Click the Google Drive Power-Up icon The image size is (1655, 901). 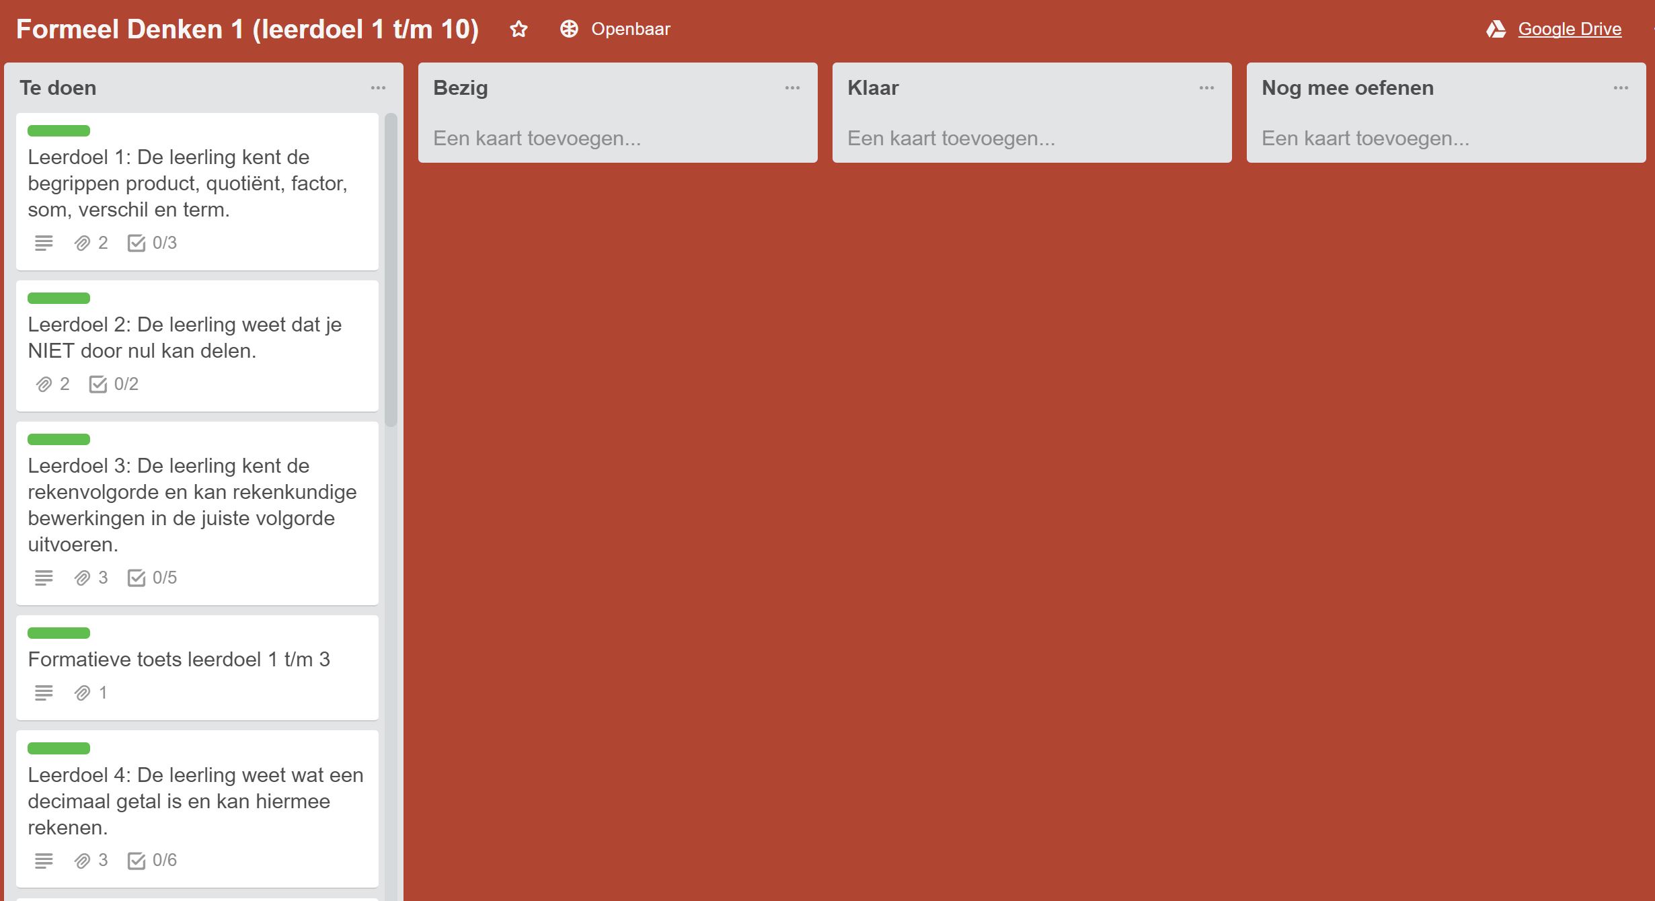[1496, 29]
